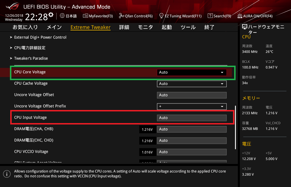Click 0.947 V Vcore value
Viewport: 291px width, 187px height.
[271, 67]
